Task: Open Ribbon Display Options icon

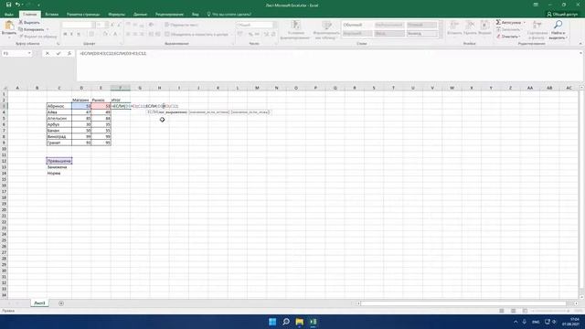Action: pos(536,5)
